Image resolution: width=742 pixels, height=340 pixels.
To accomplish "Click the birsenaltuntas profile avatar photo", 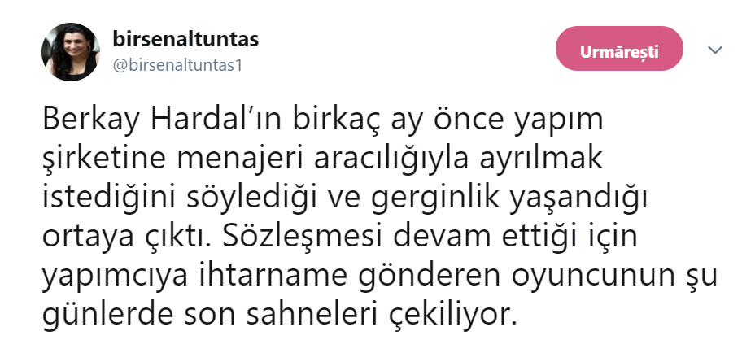I will pyautogui.click(x=66, y=52).
